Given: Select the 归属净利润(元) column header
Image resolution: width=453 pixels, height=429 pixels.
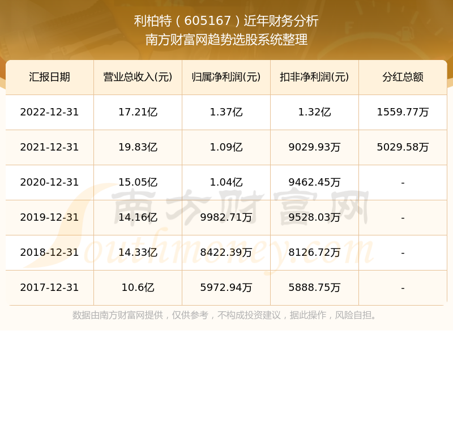Looking at the screenshot, I should tap(226, 77).
